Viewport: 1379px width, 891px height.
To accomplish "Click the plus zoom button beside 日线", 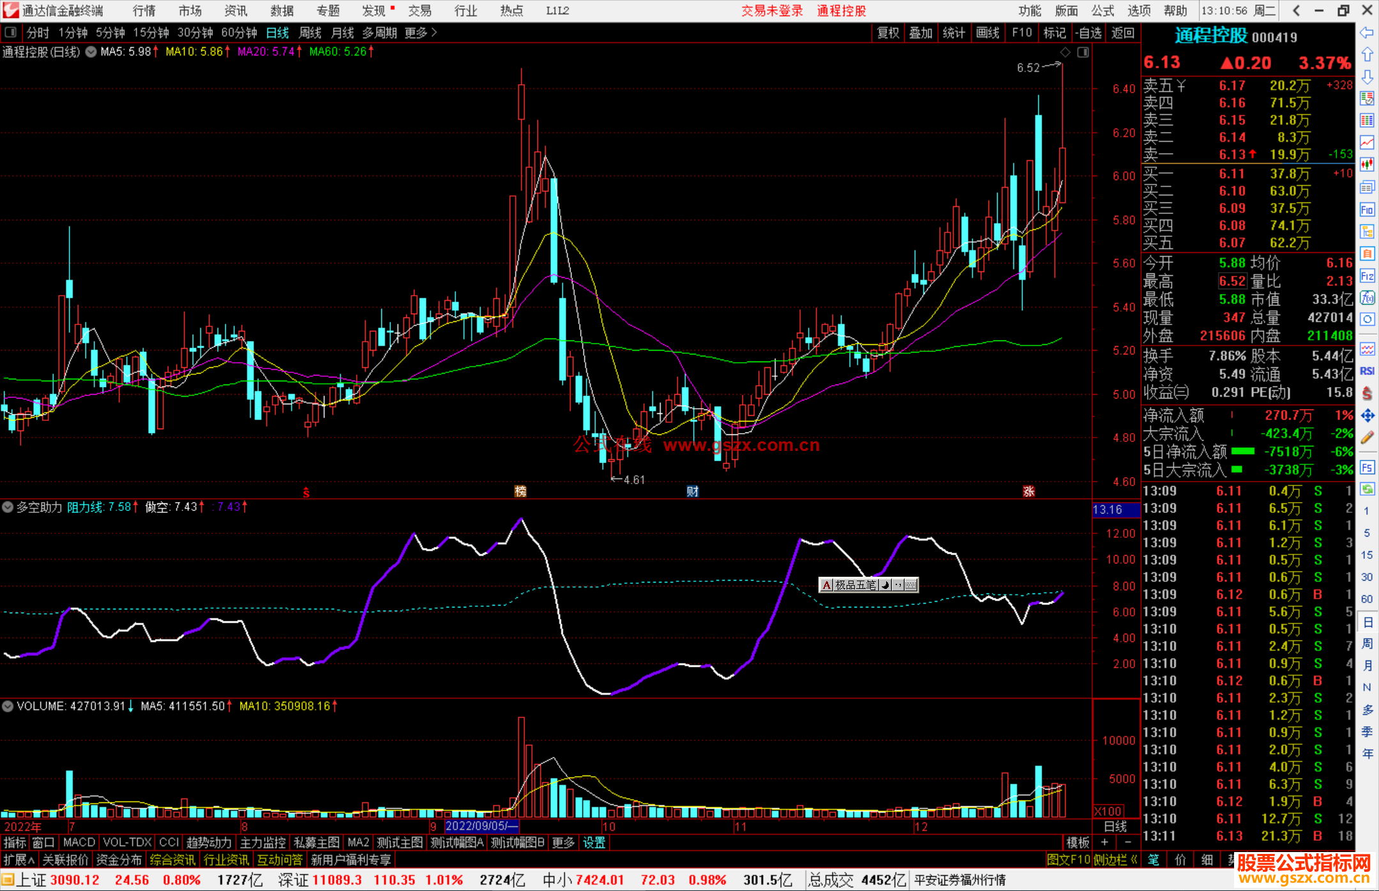I will pos(1104,842).
